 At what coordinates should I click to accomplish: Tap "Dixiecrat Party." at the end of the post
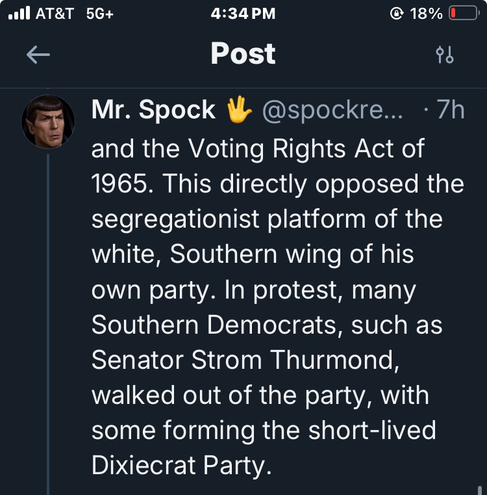pyautogui.click(x=181, y=466)
